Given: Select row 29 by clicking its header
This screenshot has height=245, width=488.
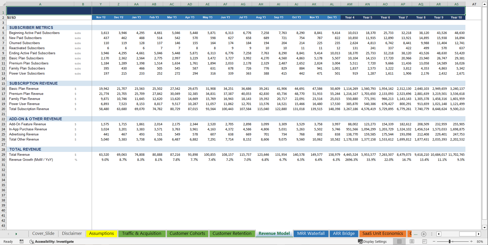Looking at the screenshot, I should pyautogui.click(x=3, y=154).
